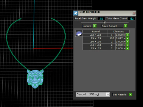Click the Total Gem Weight label
The height and width of the screenshot is (107, 143).
86,18
